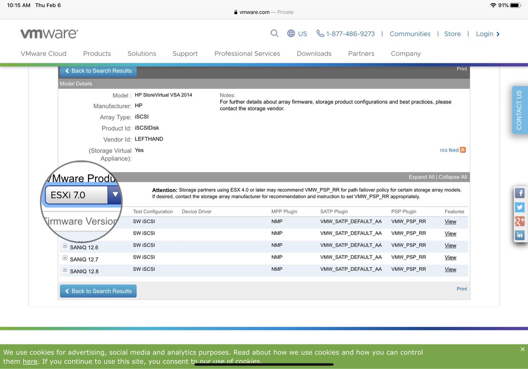Viewport: 528px width, 369px height.
Task: Click the SATP Plugin column header
Action: click(x=334, y=212)
